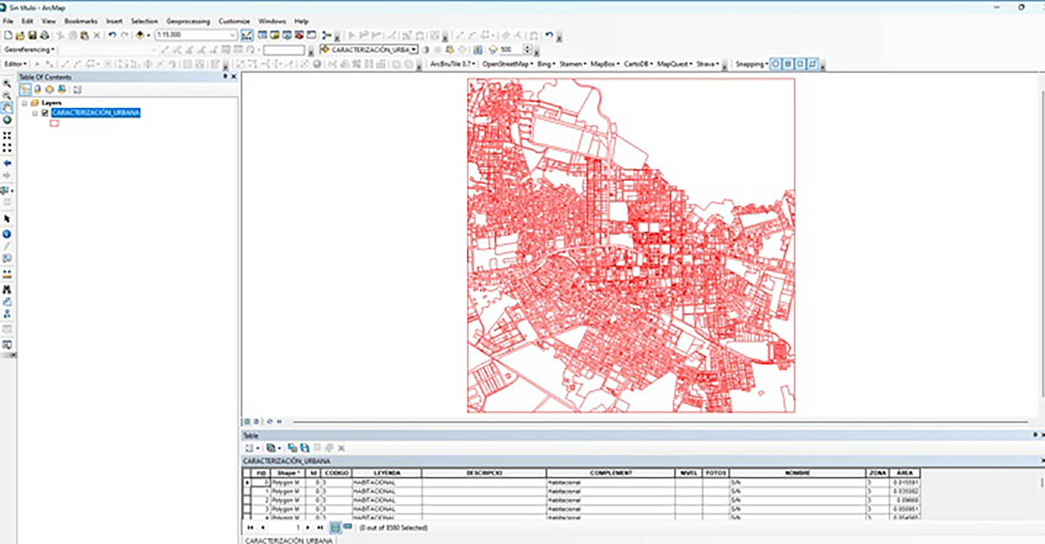Click the Undo arrow in the Standard toolbar
The height and width of the screenshot is (544, 1045).
click(112, 36)
